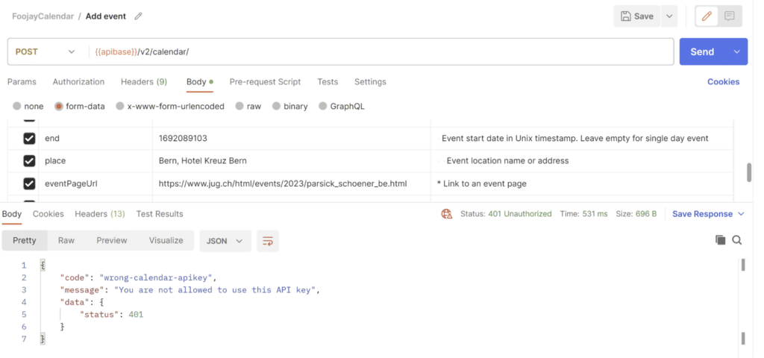
Task: Open the response Headers (13) tab
Action: (x=100, y=214)
